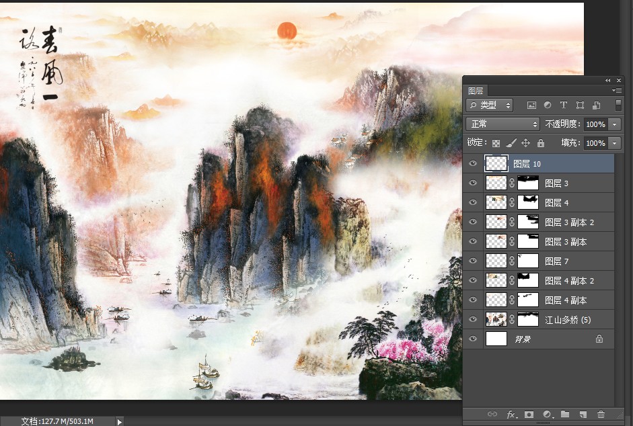Image resolution: width=633 pixels, height=426 pixels.
Task: Toggle the layer filtering on/off switch
Action: (x=618, y=105)
